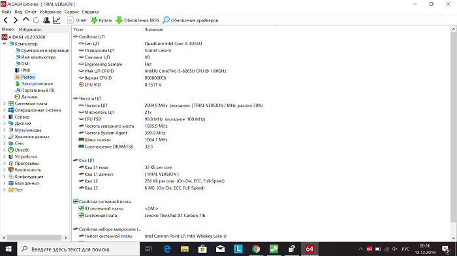Click the taskbar search box
The height and width of the screenshot is (256, 457).
pyautogui.click(x=79, y=249)
